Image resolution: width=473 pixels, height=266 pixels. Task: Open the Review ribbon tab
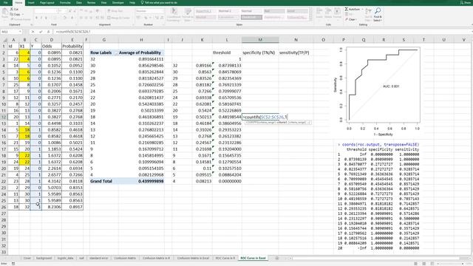coord(91,3)
